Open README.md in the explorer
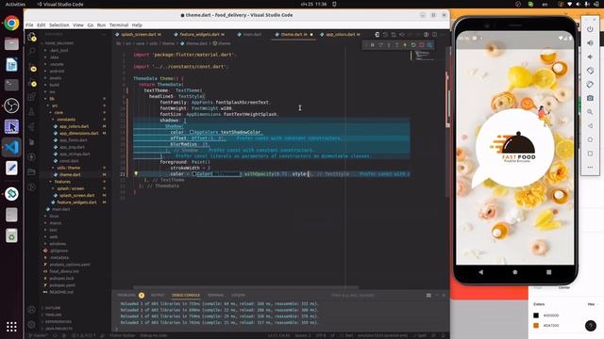Image resolution: width=604 pixels, height=339 pixels. (60, 292)
